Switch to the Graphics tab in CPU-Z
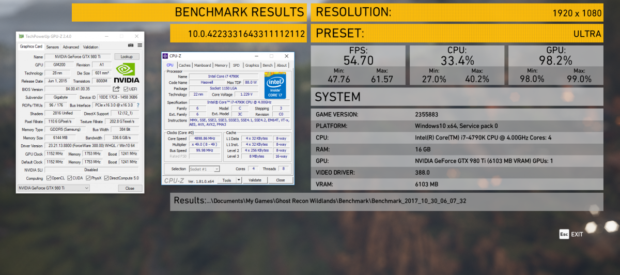The image size is (620, 275). pos(252,66)
